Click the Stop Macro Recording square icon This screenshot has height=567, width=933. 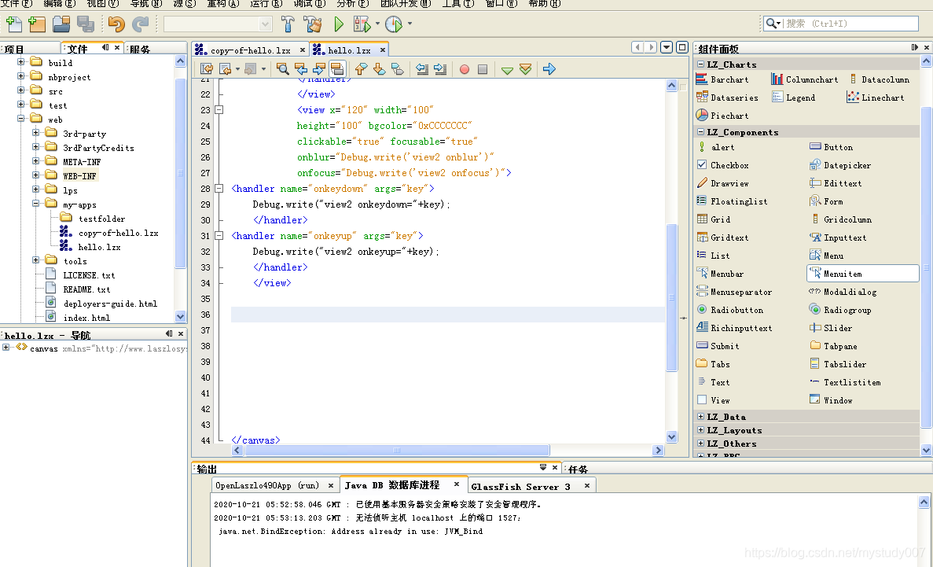point(483,70)
